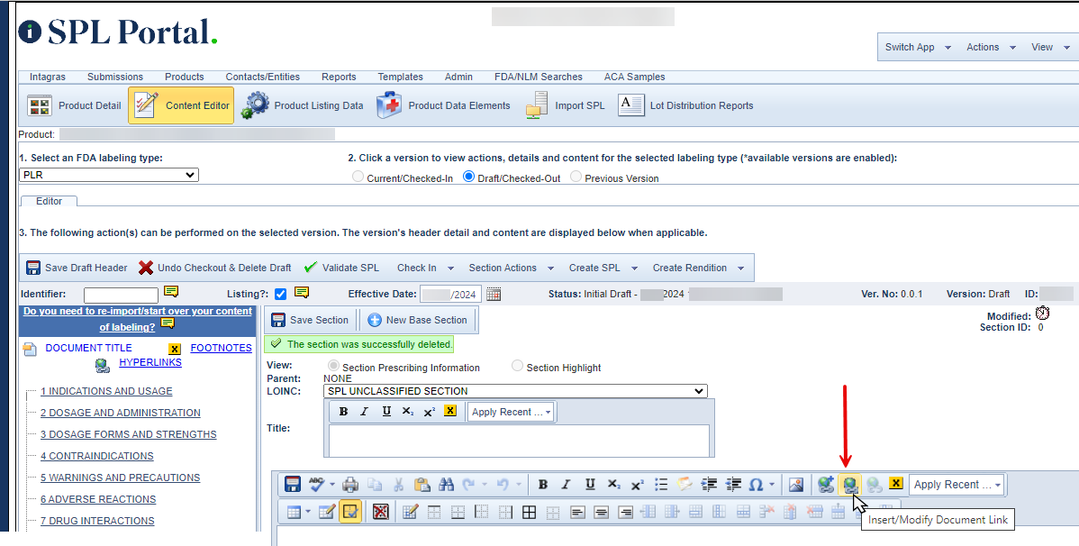Open the Effective Date calendar picker
This screenshot has width=1079, height=546.
[494, 295]
